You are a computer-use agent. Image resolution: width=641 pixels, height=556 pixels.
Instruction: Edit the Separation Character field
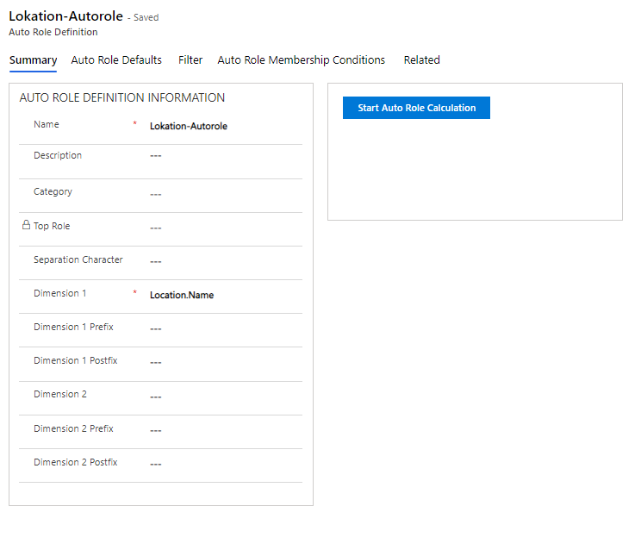pyautogui.click(x=223, y=261)
